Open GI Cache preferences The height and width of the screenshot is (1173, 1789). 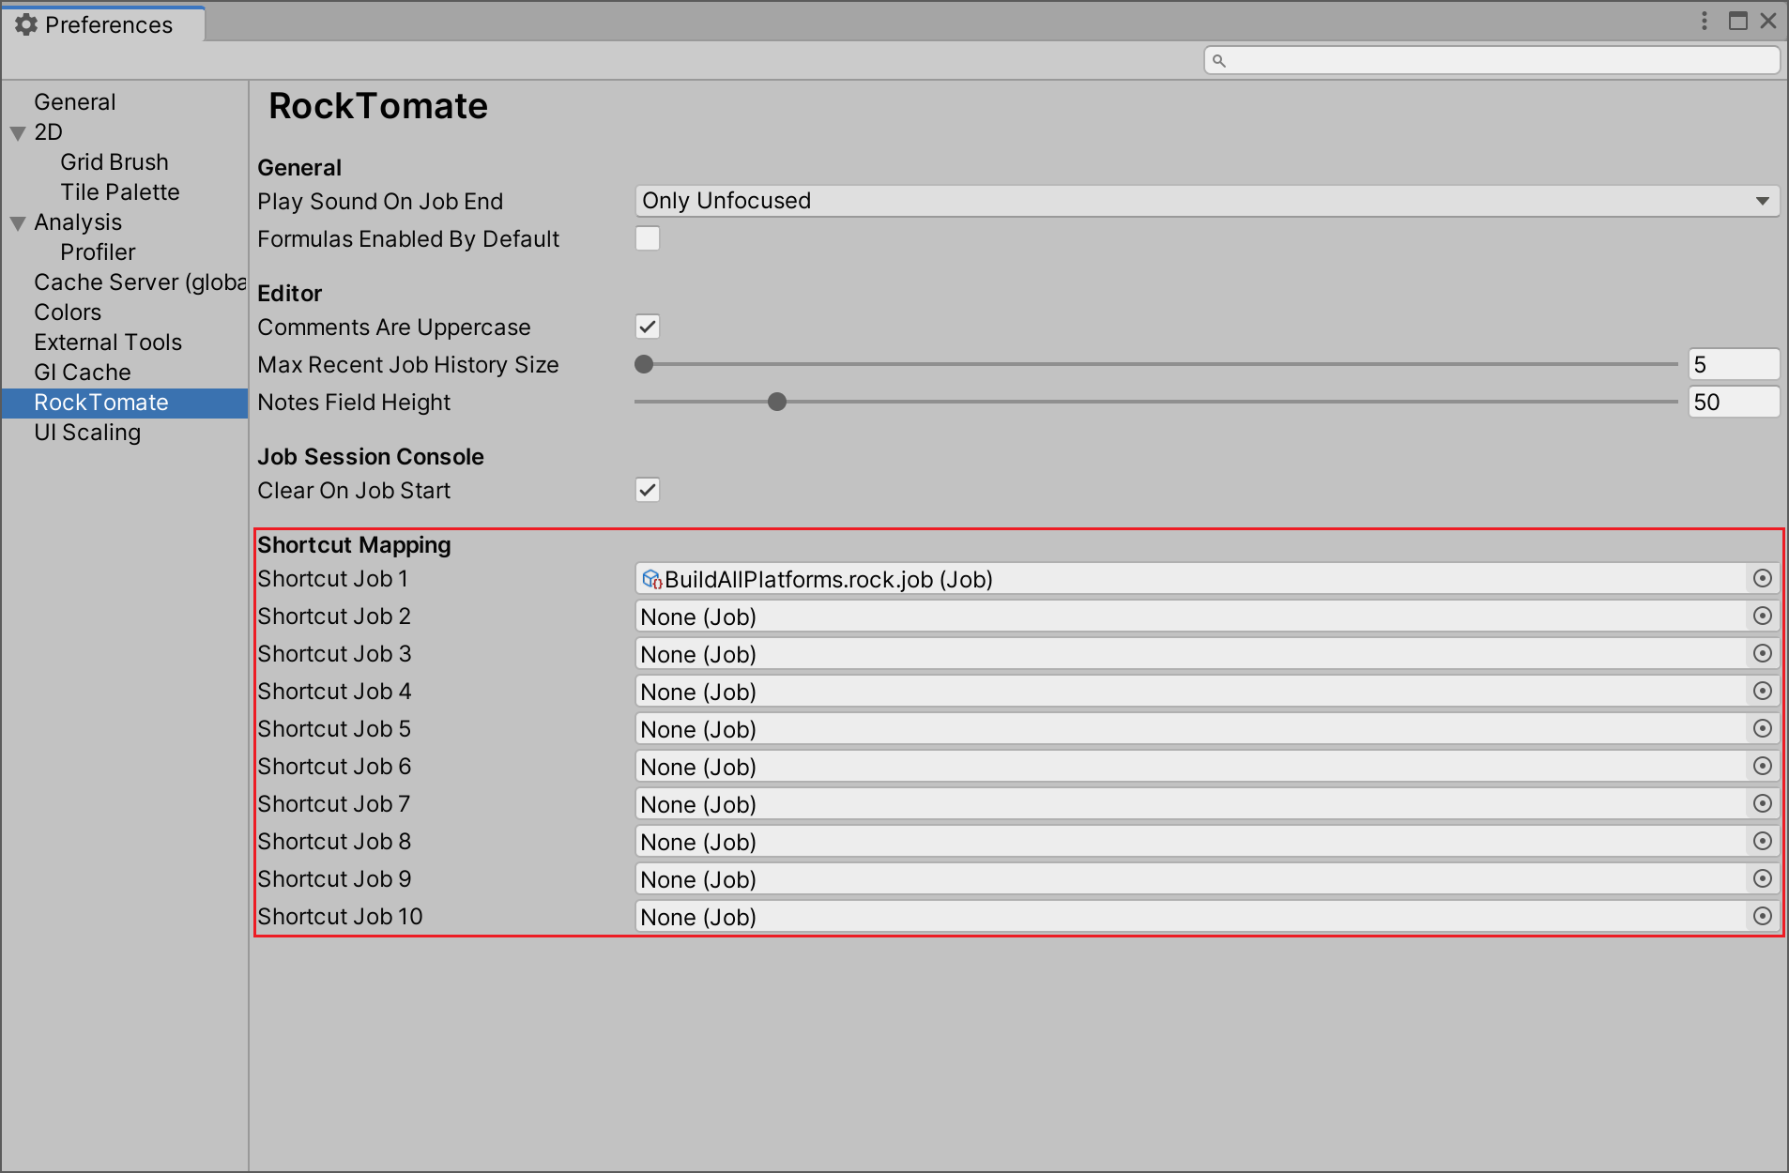pos(83,372)
